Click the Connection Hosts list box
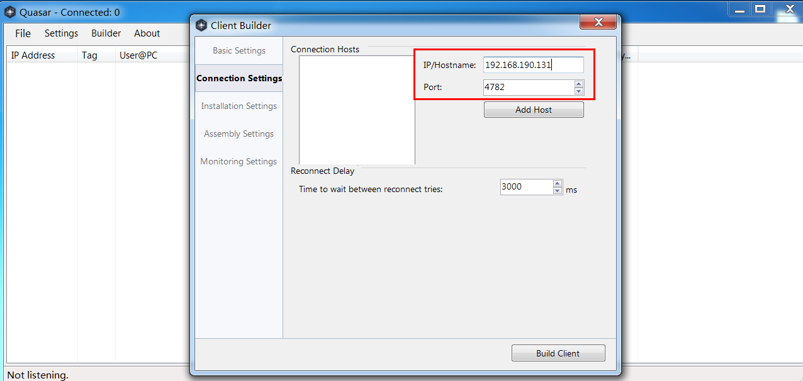 (357, 110)
